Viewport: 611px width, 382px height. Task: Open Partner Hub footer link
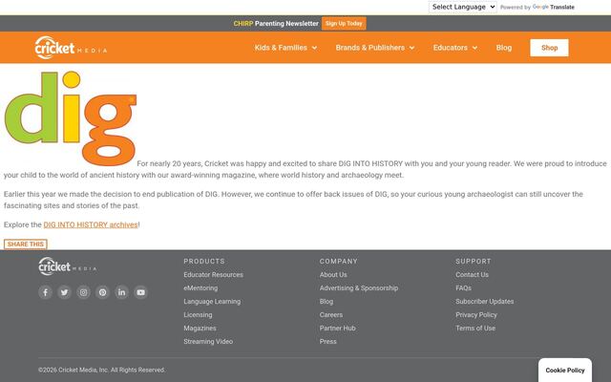[337, 329]
